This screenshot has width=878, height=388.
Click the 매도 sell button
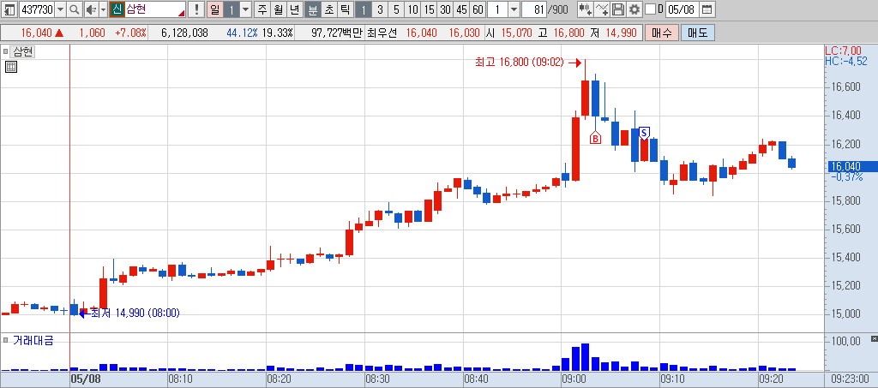pos(698,33)
